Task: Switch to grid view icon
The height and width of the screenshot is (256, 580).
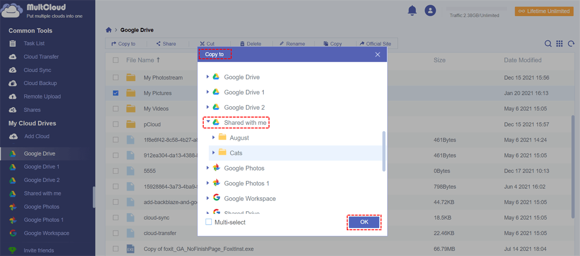Action: pyautogui.click(x=559, y=43)
